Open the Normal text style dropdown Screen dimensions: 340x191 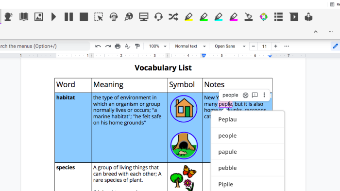pyautogui.click(x=190, y=46)
